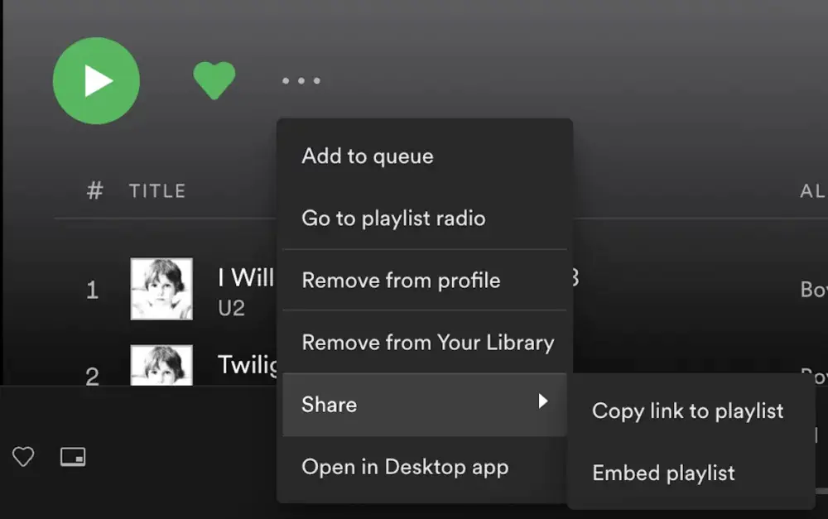This screenshot has height=519, width=828.
Task: Open the three-dot options menu
Action: tap(301, 79)
